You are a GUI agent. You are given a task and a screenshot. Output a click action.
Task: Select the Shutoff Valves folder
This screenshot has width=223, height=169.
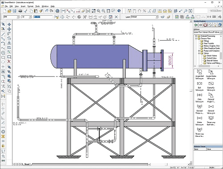pos(212,61)
